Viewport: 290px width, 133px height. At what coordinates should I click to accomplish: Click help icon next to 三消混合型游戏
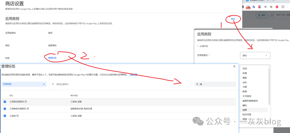(26, 101)
